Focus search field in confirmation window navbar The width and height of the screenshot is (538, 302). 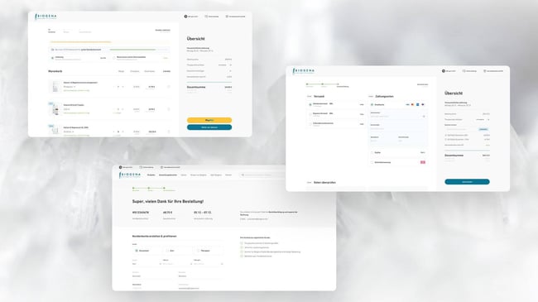coord(262,175)
